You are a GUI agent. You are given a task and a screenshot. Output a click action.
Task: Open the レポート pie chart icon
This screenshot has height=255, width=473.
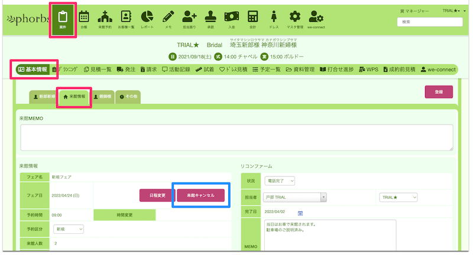pyautogui.click(x=147, y=19)
